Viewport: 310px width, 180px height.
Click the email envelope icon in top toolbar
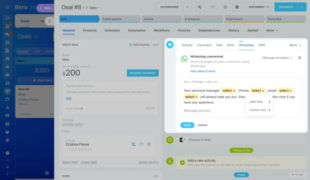[213, 7]
